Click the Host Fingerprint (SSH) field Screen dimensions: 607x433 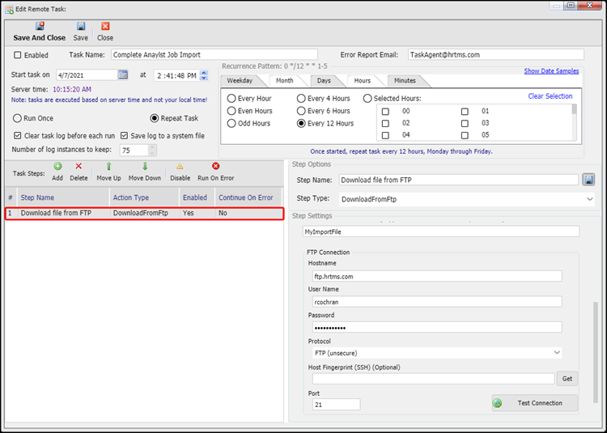tap(434, 379)
